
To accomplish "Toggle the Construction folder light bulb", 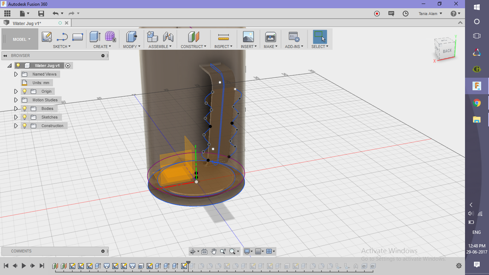I will (25, 126).
